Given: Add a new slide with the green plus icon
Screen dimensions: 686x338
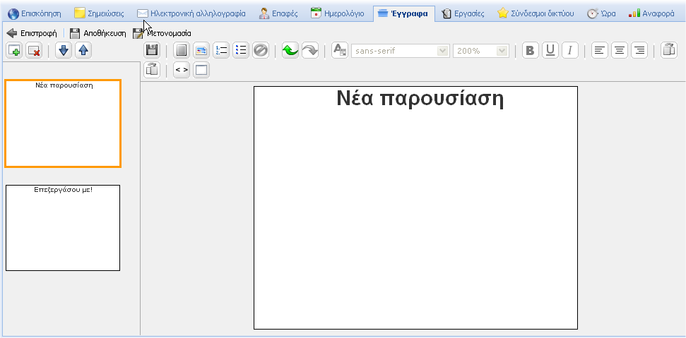Looking at the screenshot, I should click(x=14, y=50).
